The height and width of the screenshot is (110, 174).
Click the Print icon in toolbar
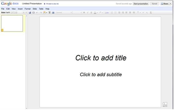pyautogui.click(x=33, y=13)
